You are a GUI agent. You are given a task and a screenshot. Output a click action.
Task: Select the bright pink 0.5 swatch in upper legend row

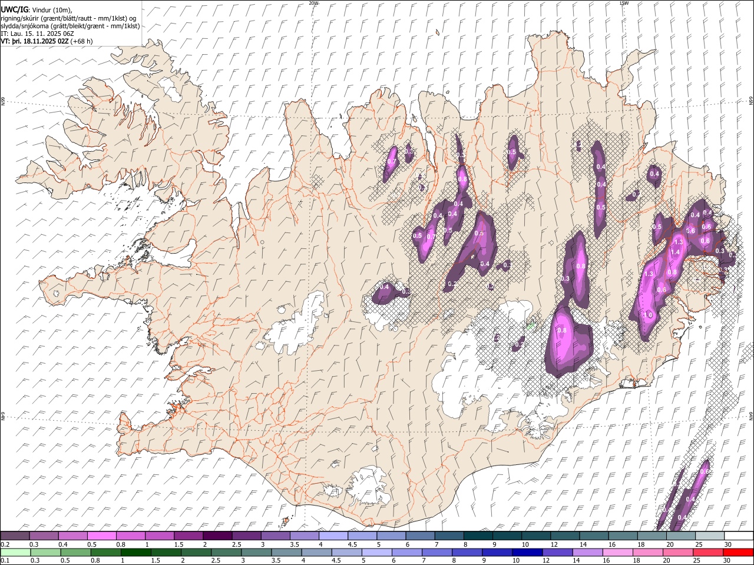point(101,536)
